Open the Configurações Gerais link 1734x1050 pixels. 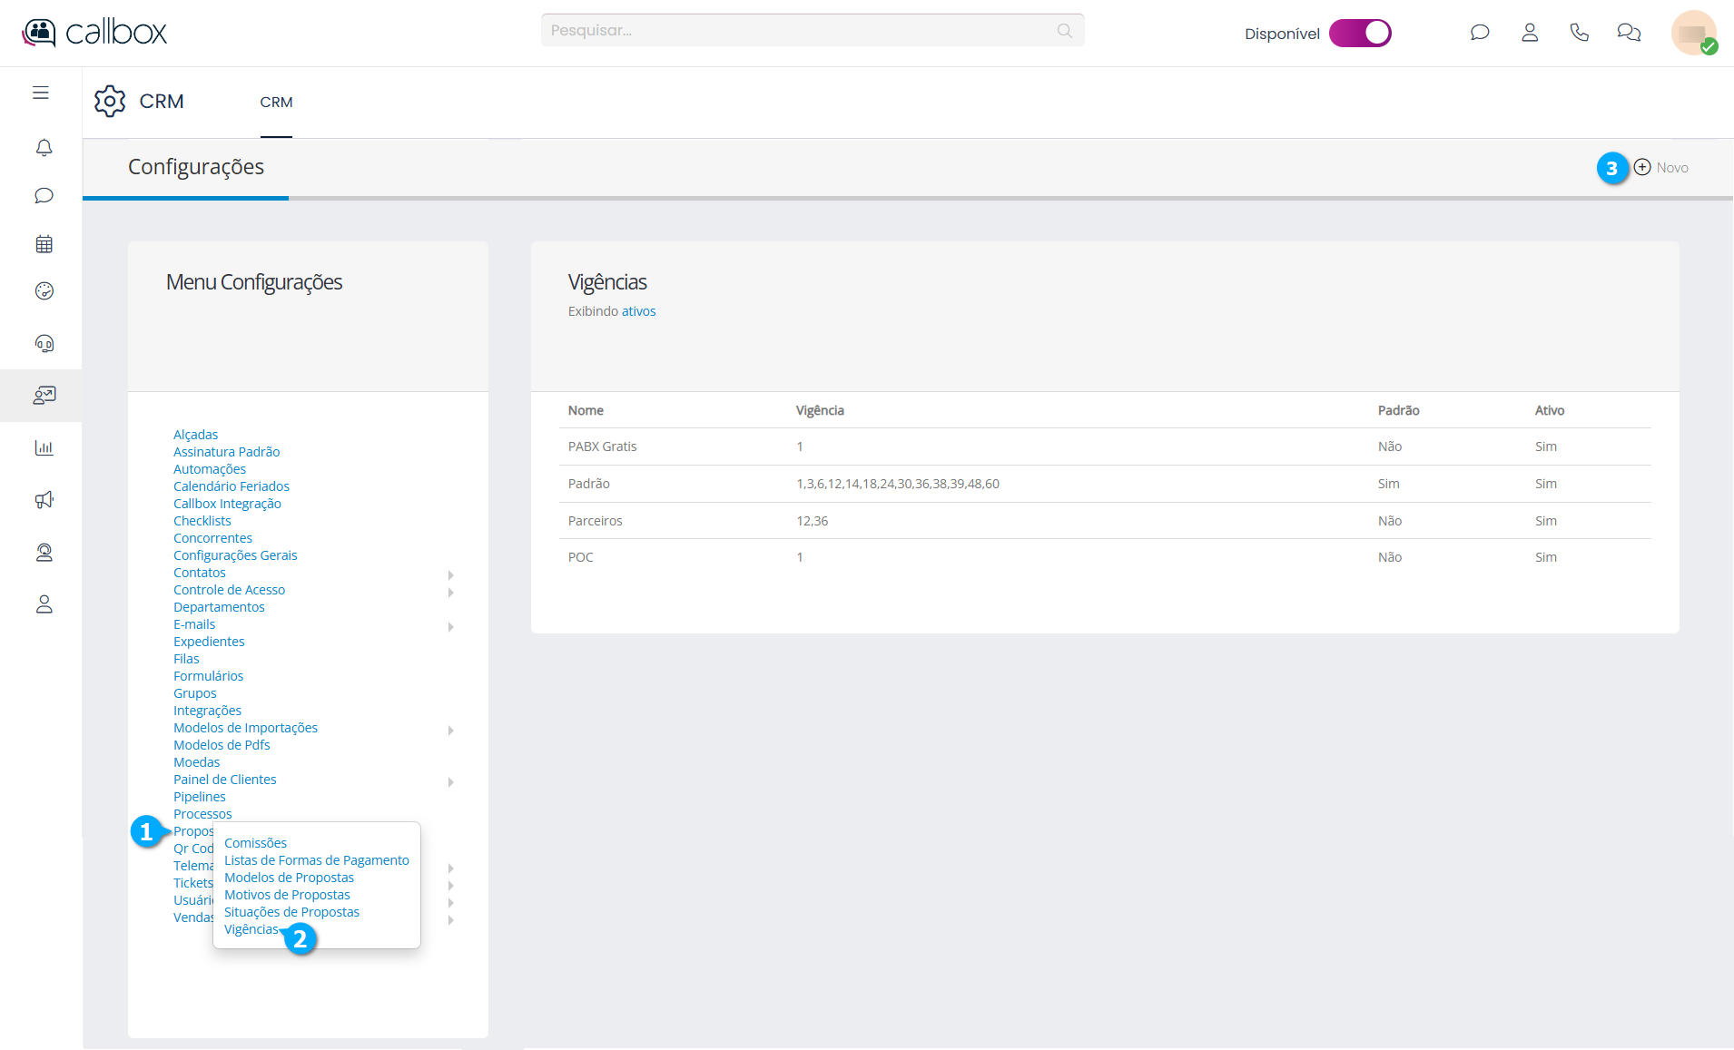click(x=235, y=555)
